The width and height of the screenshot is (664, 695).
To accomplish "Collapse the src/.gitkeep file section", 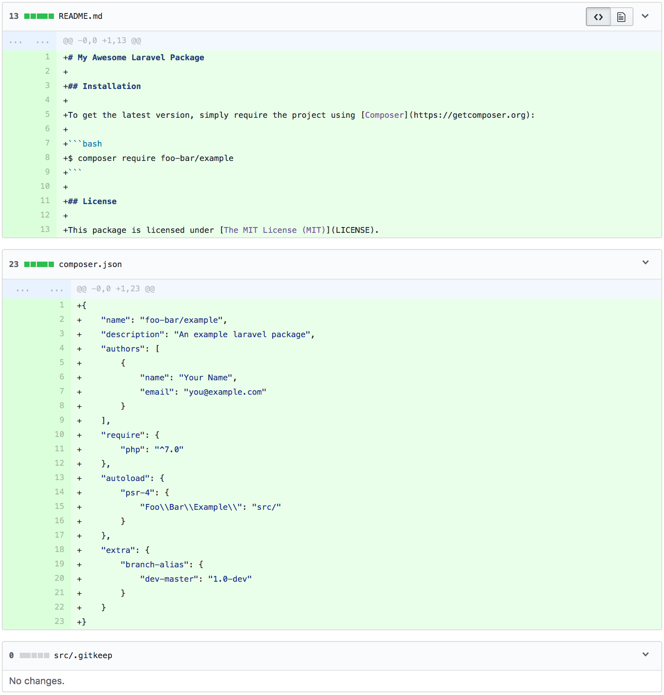I will (x=646, y=655).
